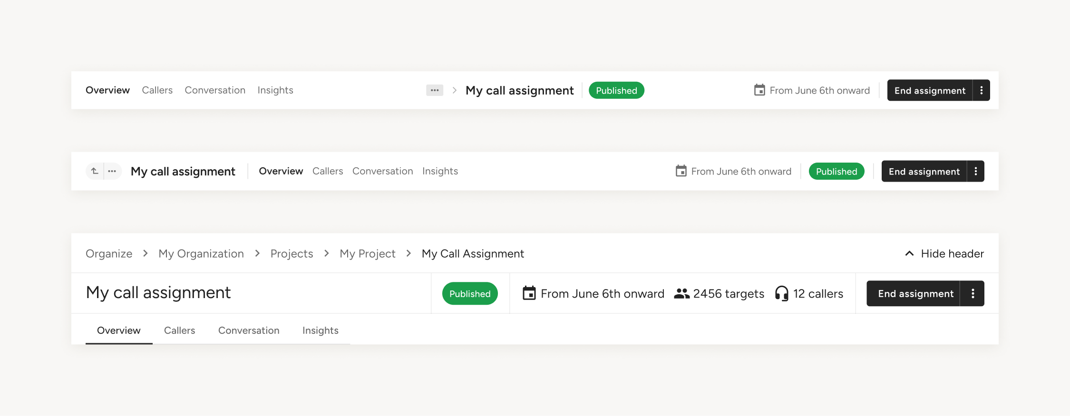
Task: Click chevron after Projects breadcrumb
Action: click(x=327, y=253)
